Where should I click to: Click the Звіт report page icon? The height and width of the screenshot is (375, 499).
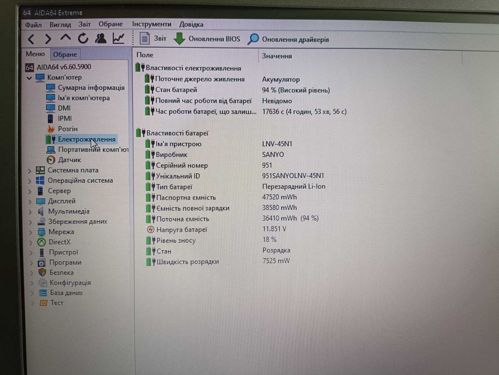click(145, 39)
